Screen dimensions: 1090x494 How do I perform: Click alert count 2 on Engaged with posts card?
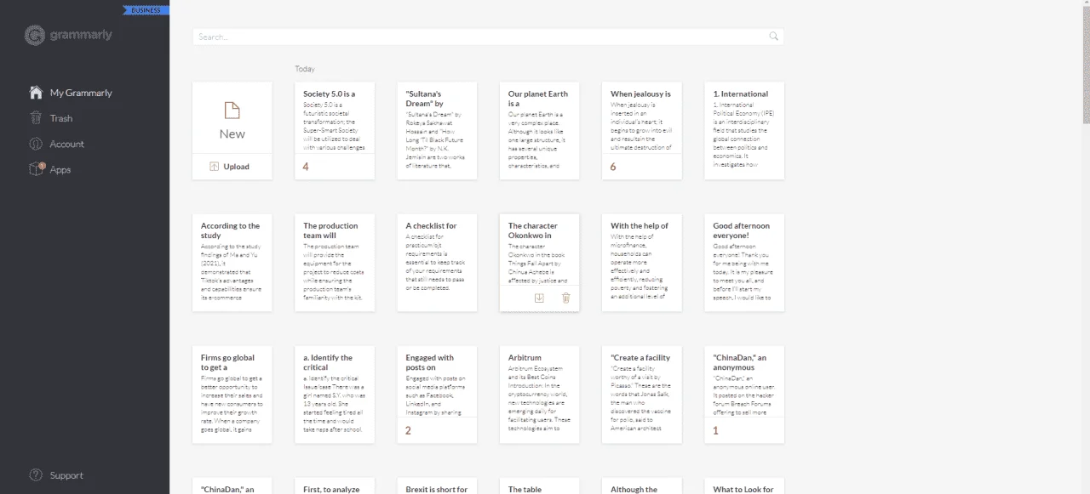click(408, 430)
